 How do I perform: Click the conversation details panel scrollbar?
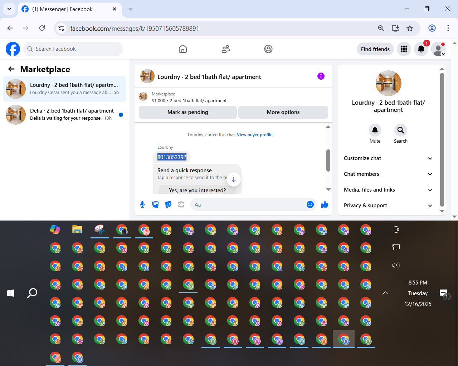(x=442, y=140)
